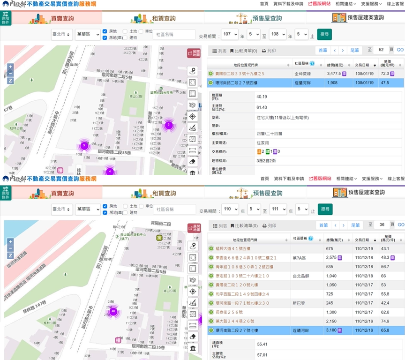Select the location pin search tool on map

click(192, 72)
